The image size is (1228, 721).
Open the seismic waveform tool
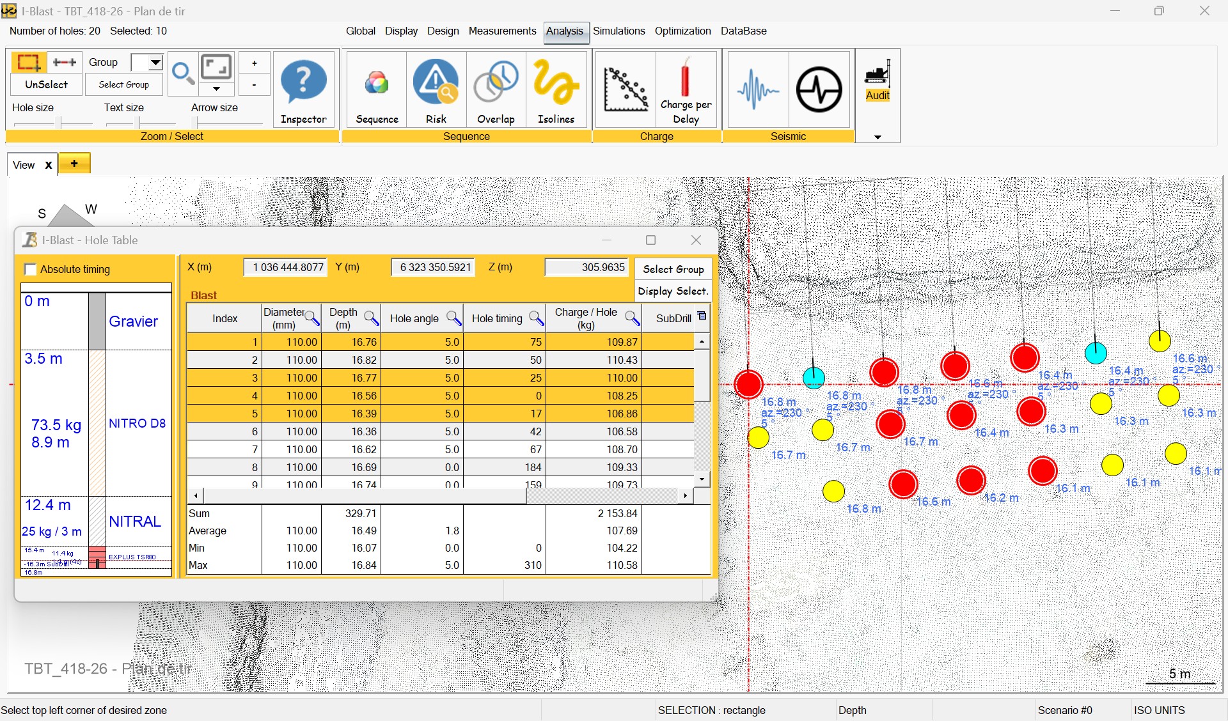coord(758,90)
